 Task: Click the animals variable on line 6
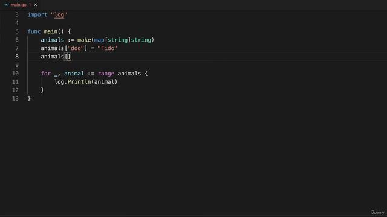coord(53,40)
